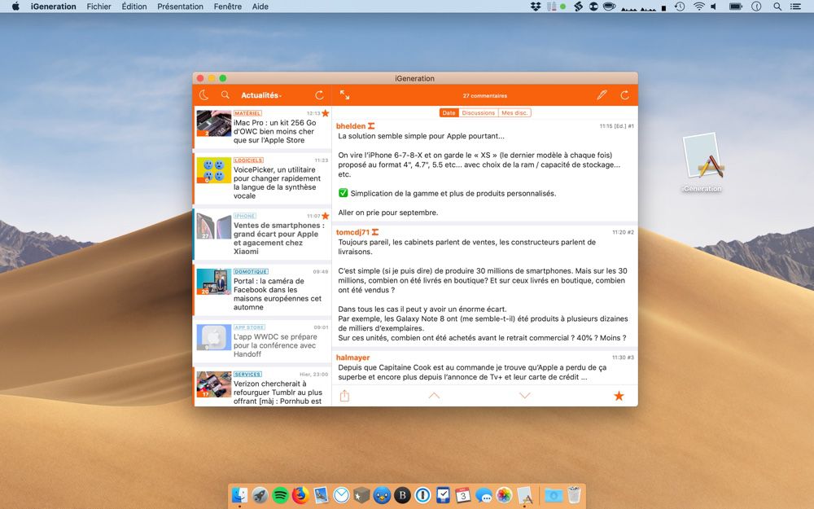The width and height of the screenshot is (814, 509).
Task: Open the Portal Facebook camera article
Action: click(x=262, y=290)
